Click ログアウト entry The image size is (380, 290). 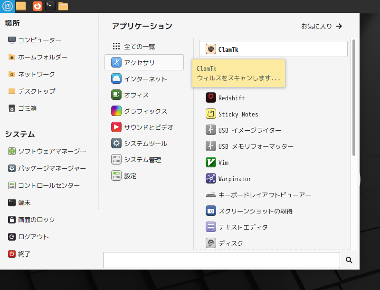point(28,237)
